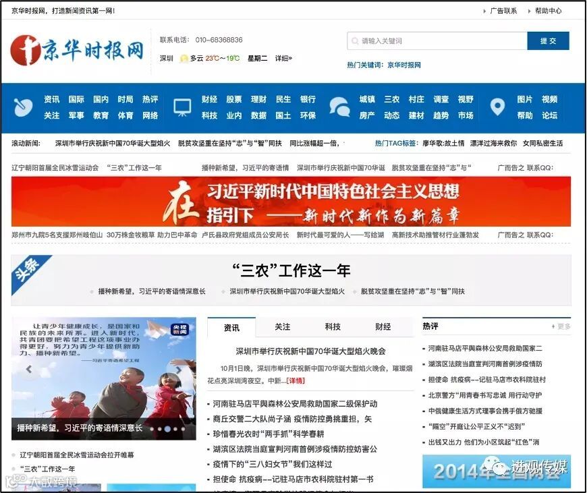Click the 2014 blue banner image
The image size is (587, 493).
[497, 471]
